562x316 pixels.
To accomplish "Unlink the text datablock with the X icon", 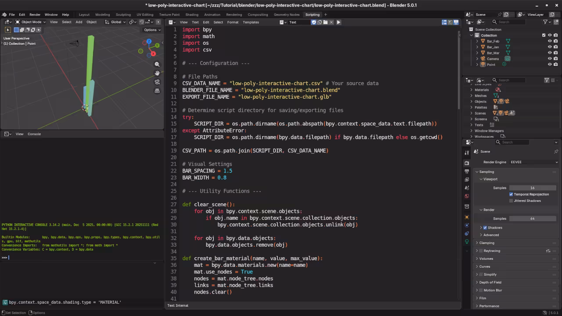I will pyautogui.click(x=331, y=22).
